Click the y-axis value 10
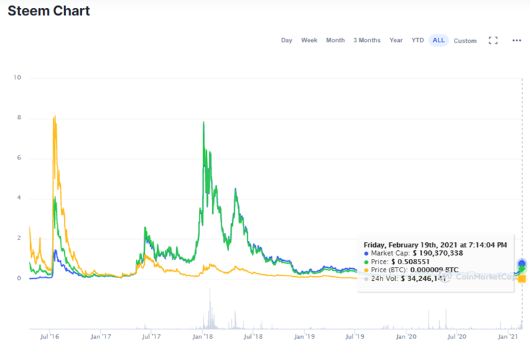Viewport: 530px width, 345px height. coord(17,77)
